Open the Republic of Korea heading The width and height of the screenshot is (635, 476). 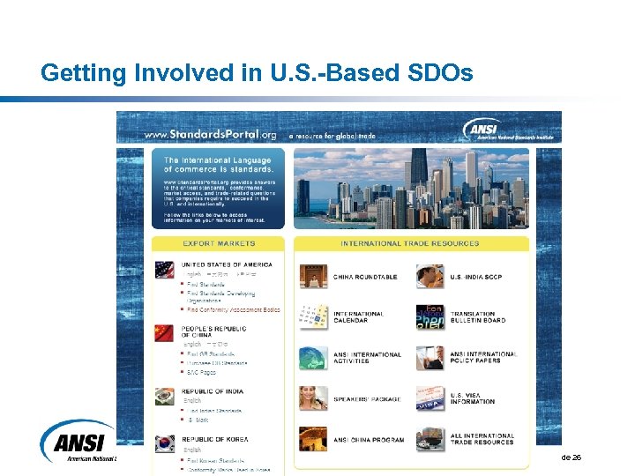click(215, 439)
